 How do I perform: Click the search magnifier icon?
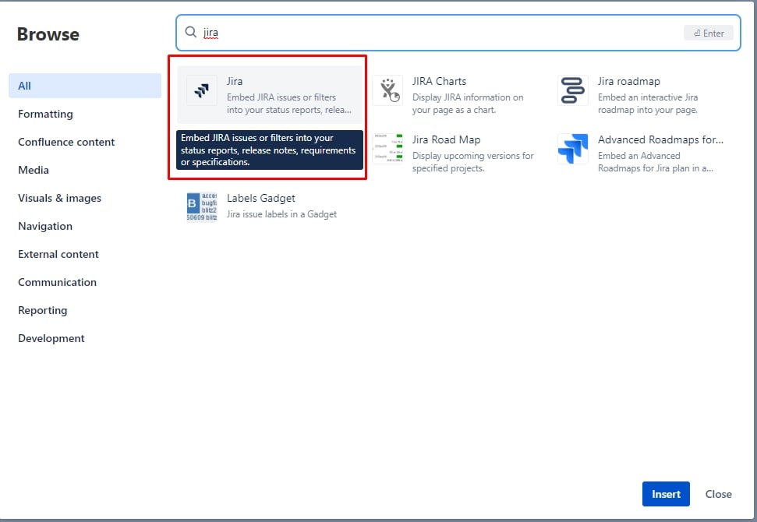[191, 32]
